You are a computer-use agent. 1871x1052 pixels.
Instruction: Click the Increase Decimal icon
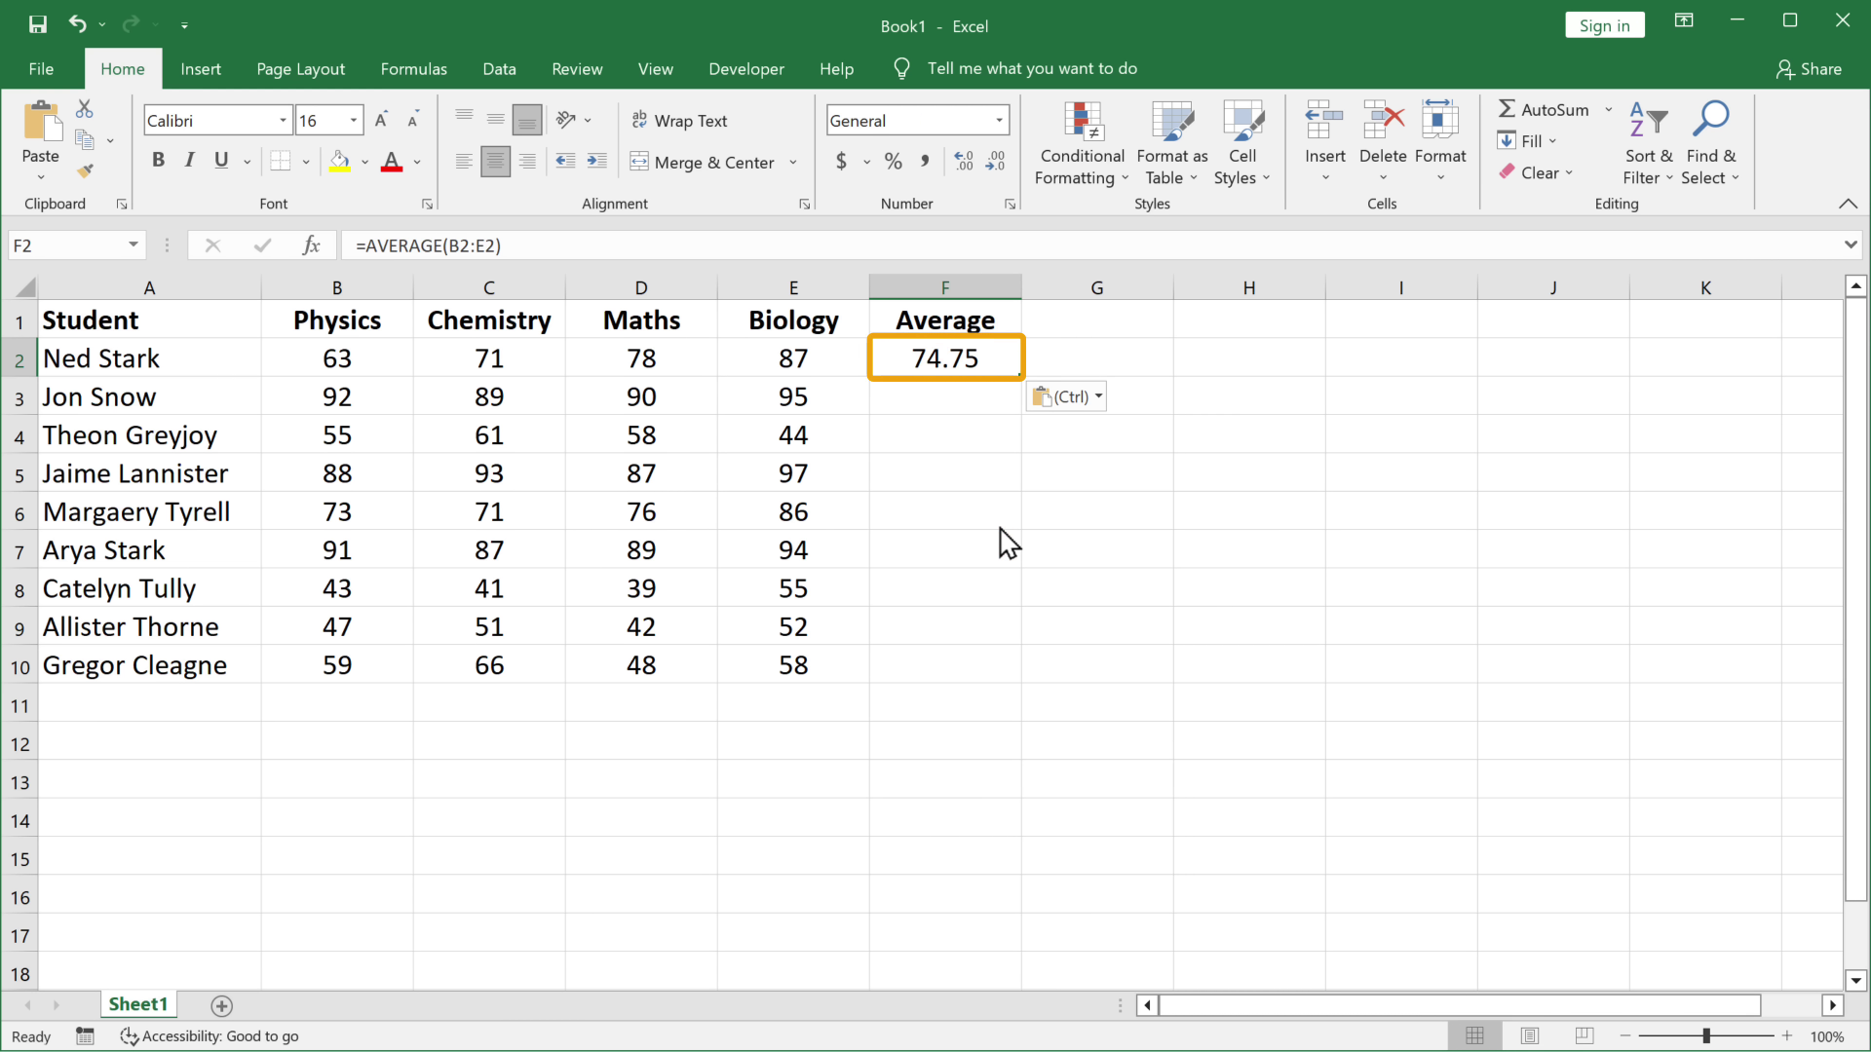point(964,162)
